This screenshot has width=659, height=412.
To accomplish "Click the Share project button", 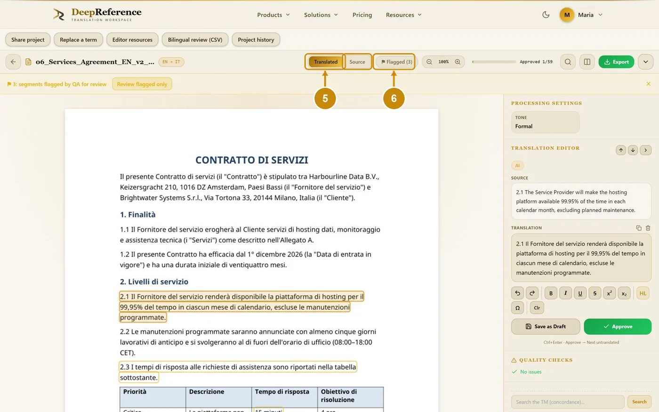I will pos(28,40).
